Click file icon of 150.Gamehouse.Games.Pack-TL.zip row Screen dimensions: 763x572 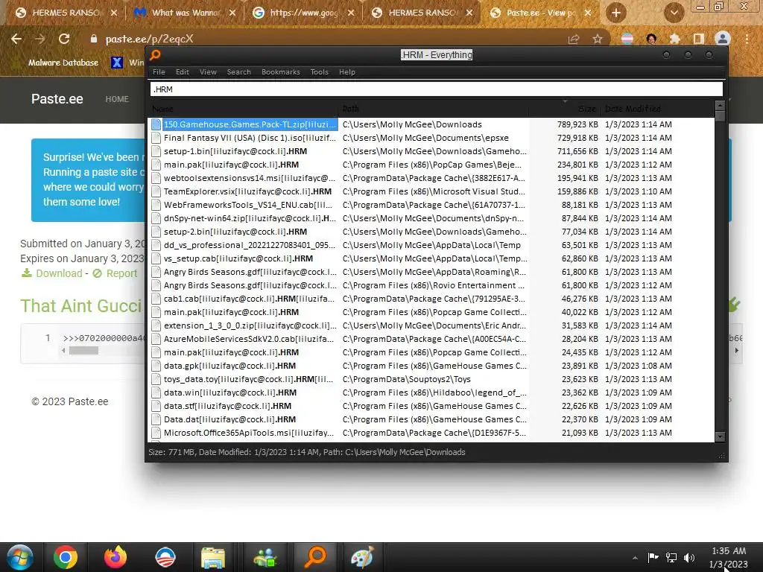click(x=156, y=124)
